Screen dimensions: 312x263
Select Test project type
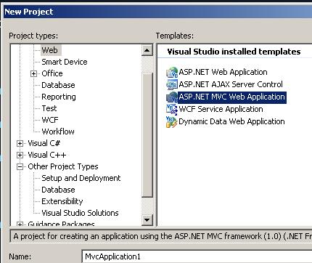49,108
